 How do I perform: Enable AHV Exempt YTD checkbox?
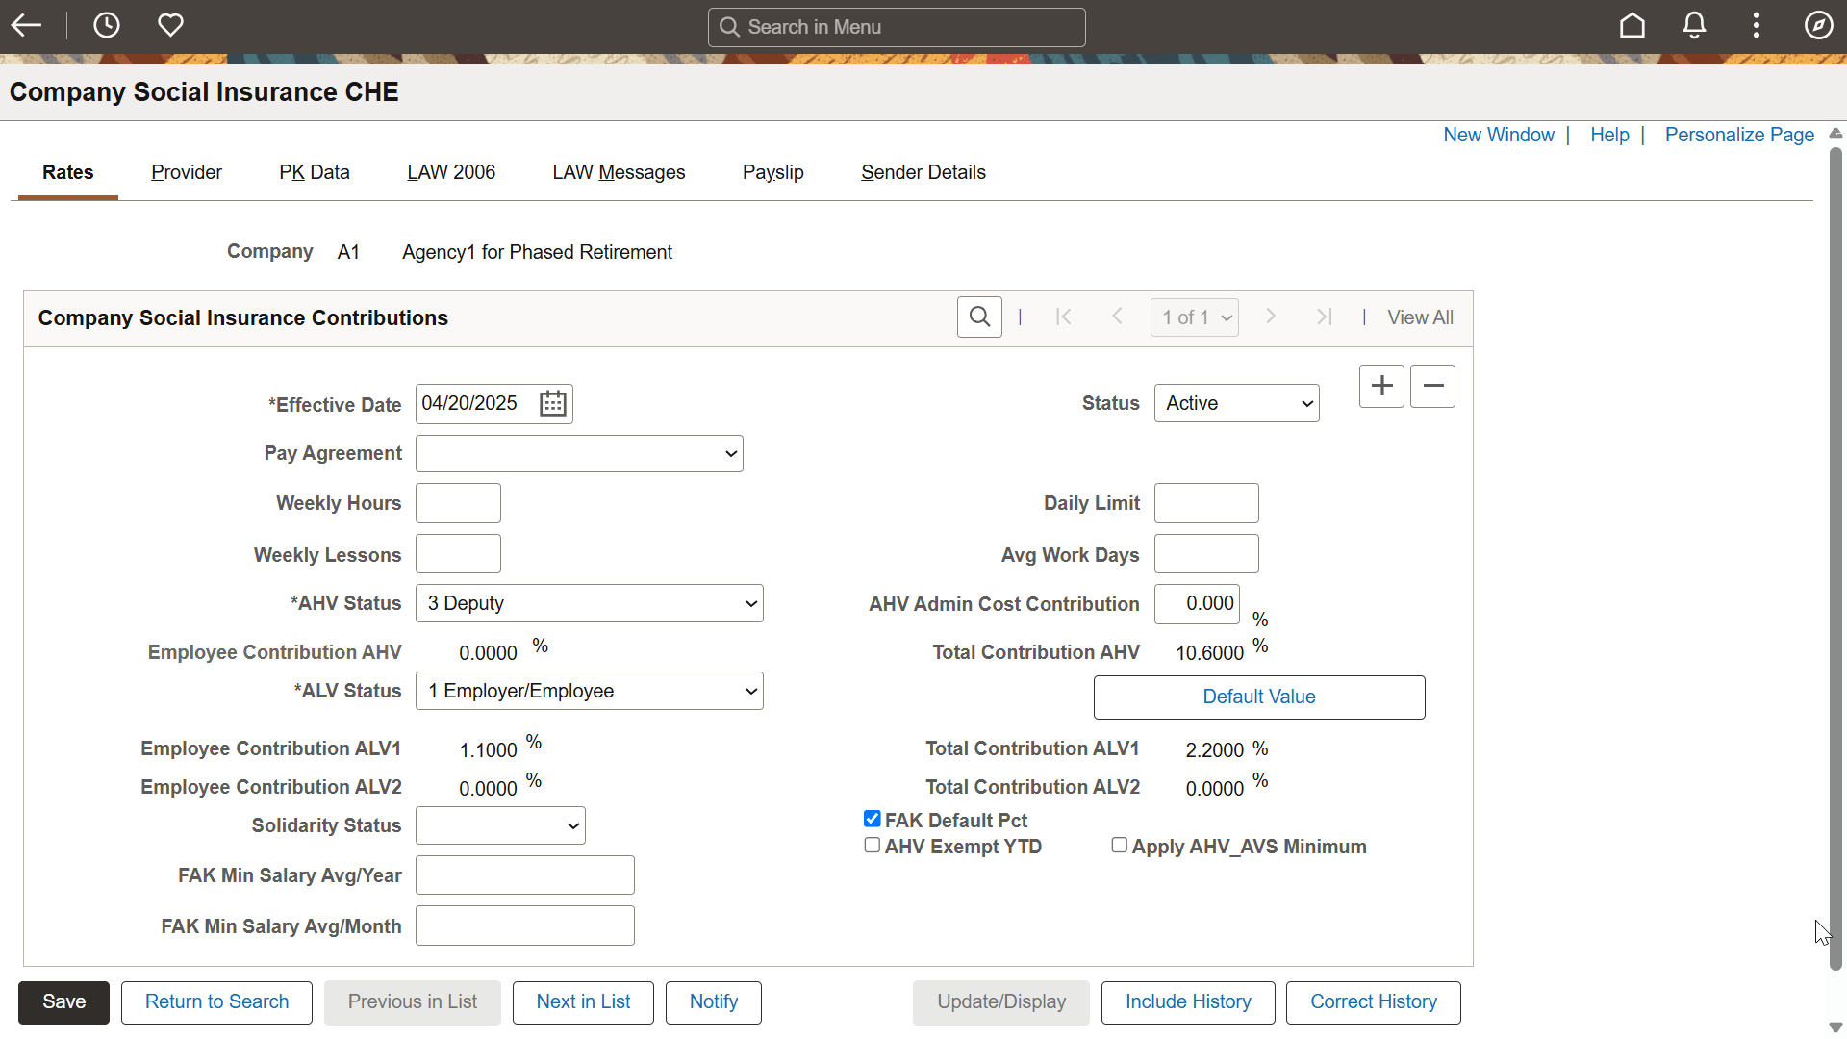pos(873,846)
